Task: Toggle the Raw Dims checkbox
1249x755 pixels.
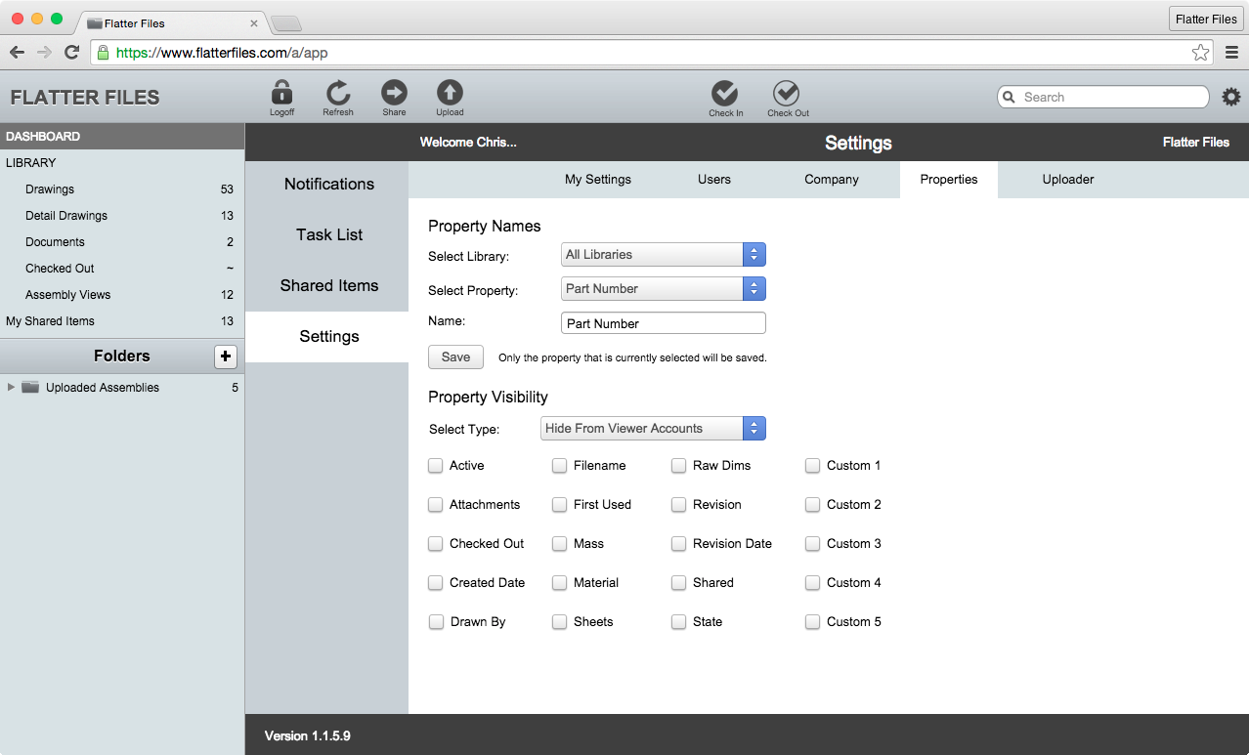Action: point(678,466)
